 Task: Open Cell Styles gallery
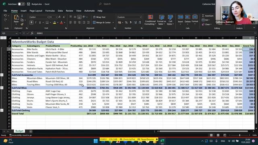(170, 20)
